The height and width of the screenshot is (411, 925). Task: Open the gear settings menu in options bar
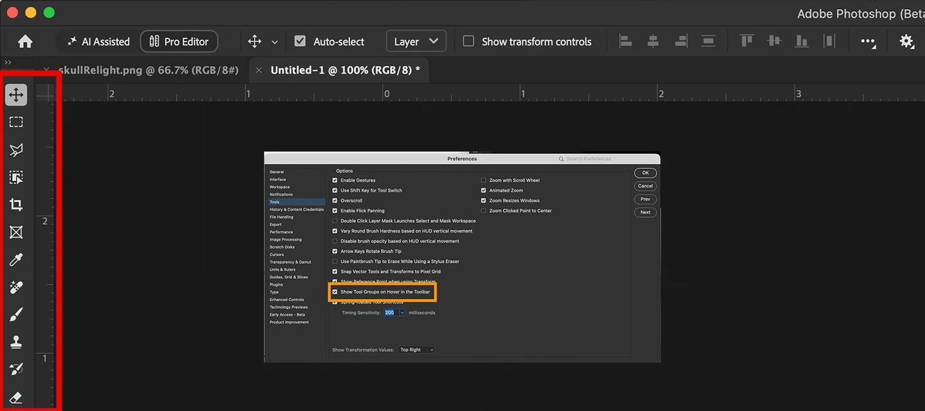coord(906,42)
